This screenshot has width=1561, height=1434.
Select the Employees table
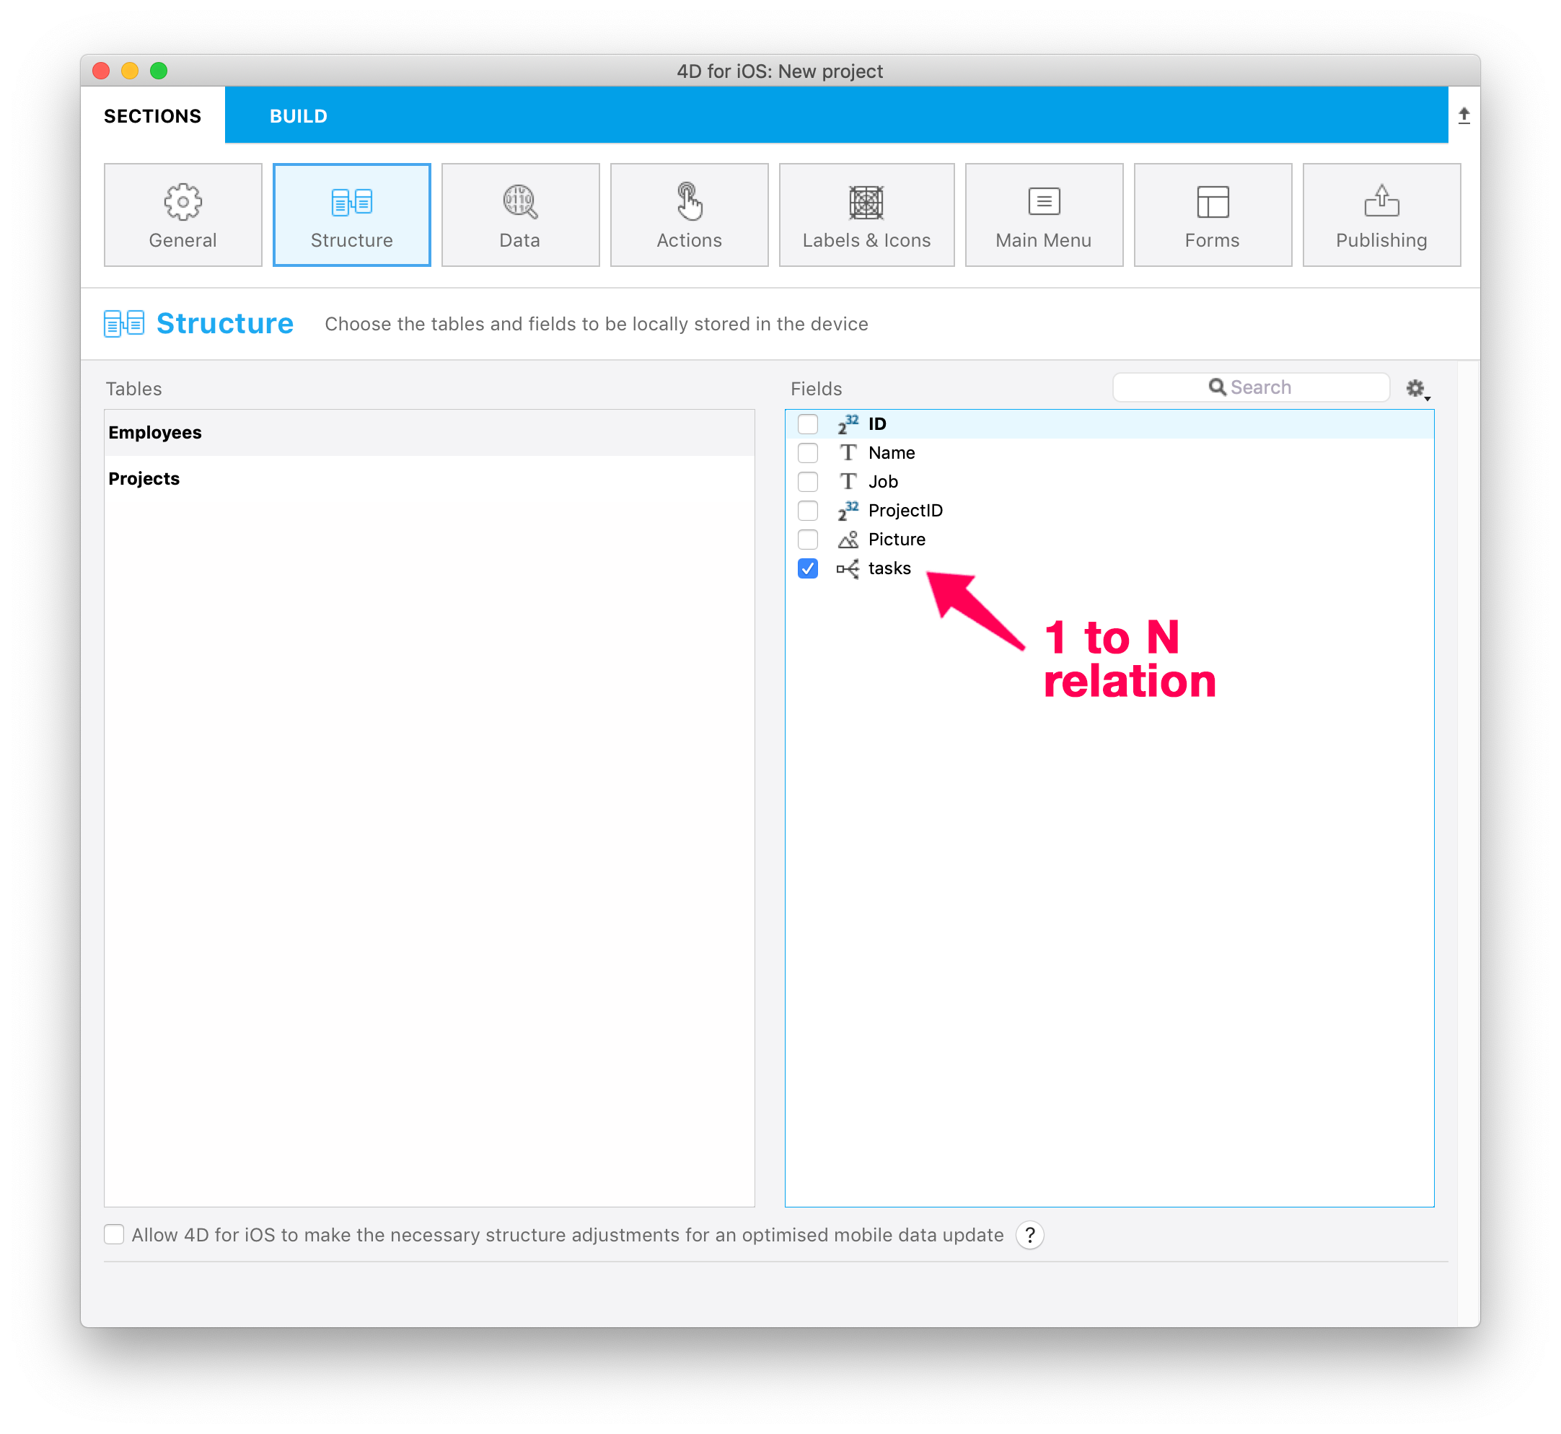point(155,432)
